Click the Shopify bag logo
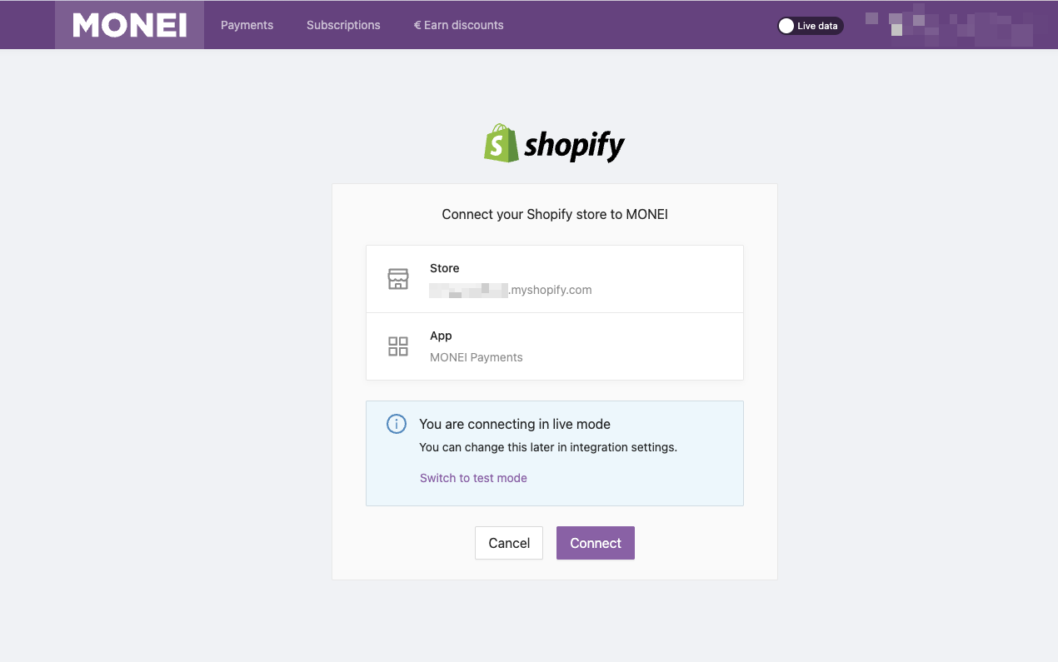 [x=502, y=143]
